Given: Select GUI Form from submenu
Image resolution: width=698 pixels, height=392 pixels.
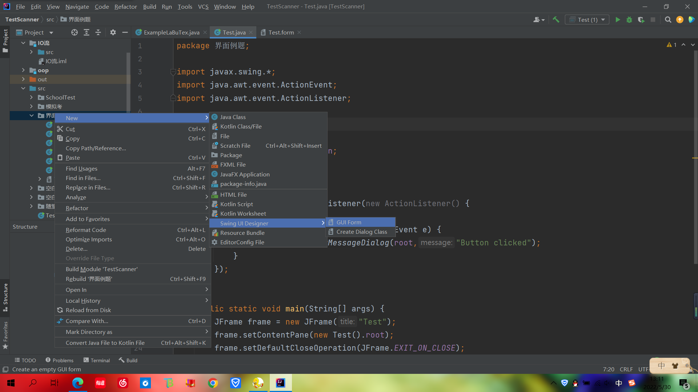Looking at the screenshot, I should 361,222.
